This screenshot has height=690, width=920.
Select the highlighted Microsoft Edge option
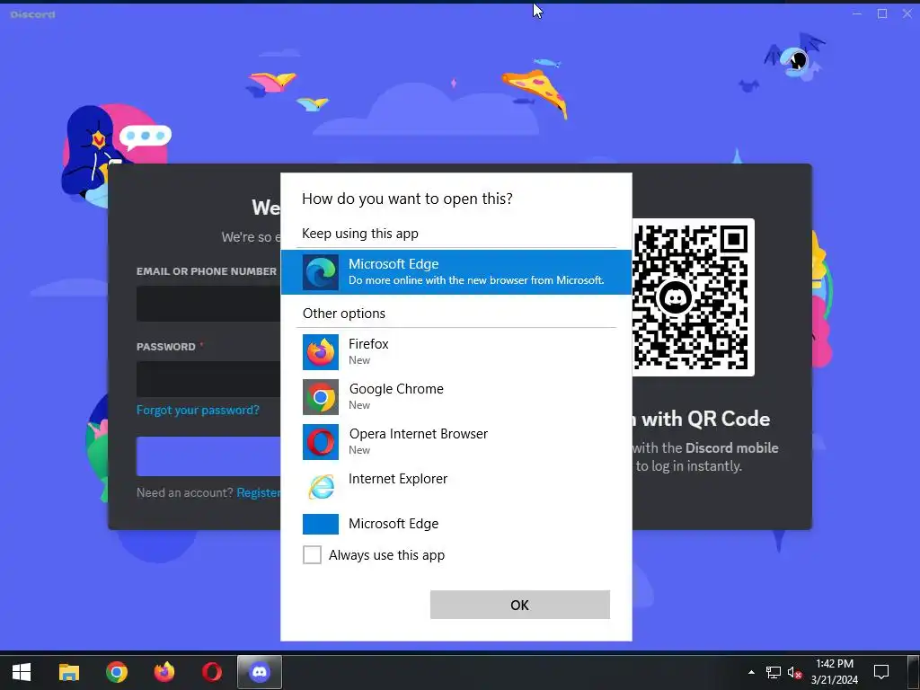(456, 271)
